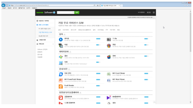Jump to 문서/사무 category filter link

(x=73, y=30)
